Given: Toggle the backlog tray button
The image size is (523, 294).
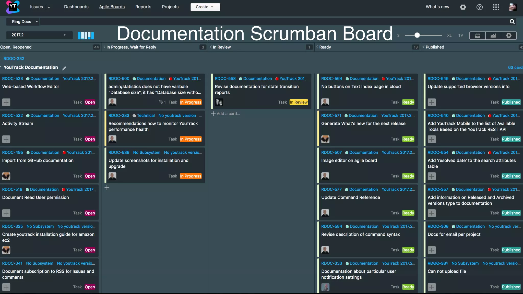Looking at the screenshot, I should [478, 35].
